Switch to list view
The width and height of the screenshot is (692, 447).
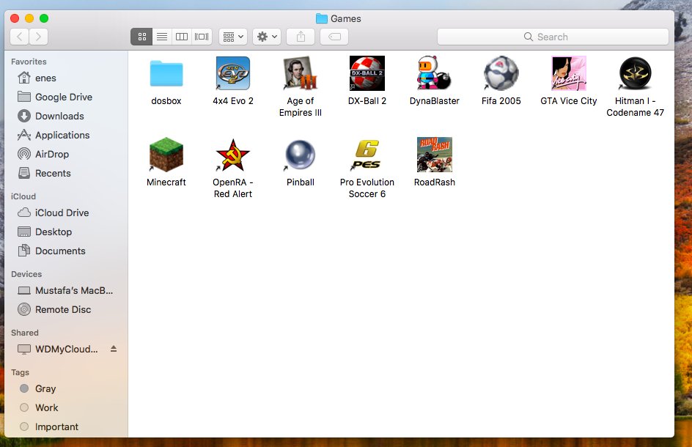tap(162, 37)
